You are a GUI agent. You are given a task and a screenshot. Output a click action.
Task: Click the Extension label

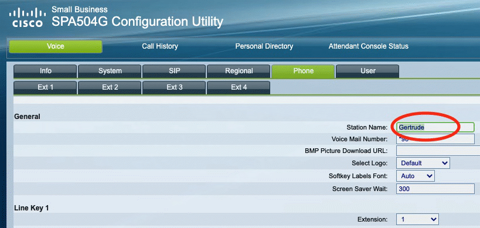[373, 219]
